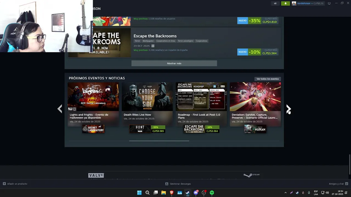The height and width of the screenshot is (197, 351).
Task: Click the Steam system tray icon
Action: [x=297, y=193]
